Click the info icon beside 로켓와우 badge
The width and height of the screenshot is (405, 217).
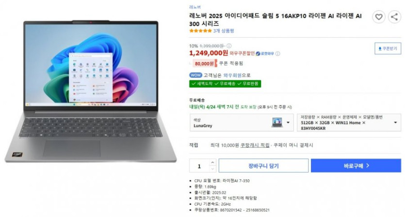[277, 54]
